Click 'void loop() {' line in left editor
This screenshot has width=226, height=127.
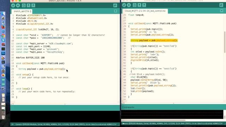tap(24, 89)
